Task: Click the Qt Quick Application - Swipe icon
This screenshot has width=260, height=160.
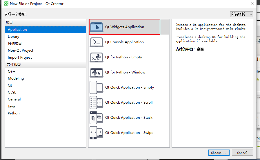Action: 97,133
